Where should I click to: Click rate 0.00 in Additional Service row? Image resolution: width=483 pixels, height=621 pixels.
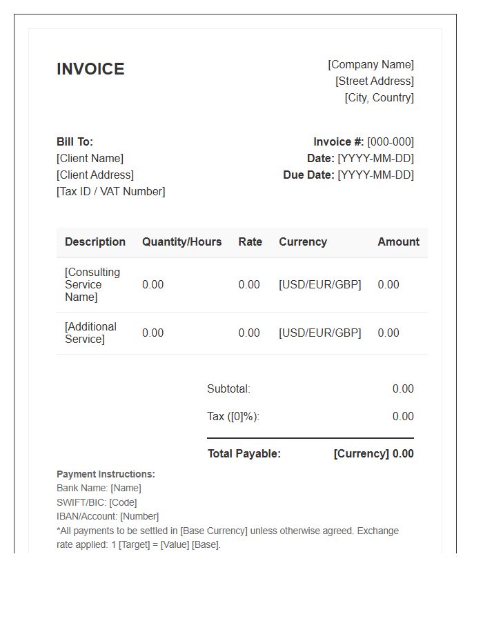[x=249, y=333]
